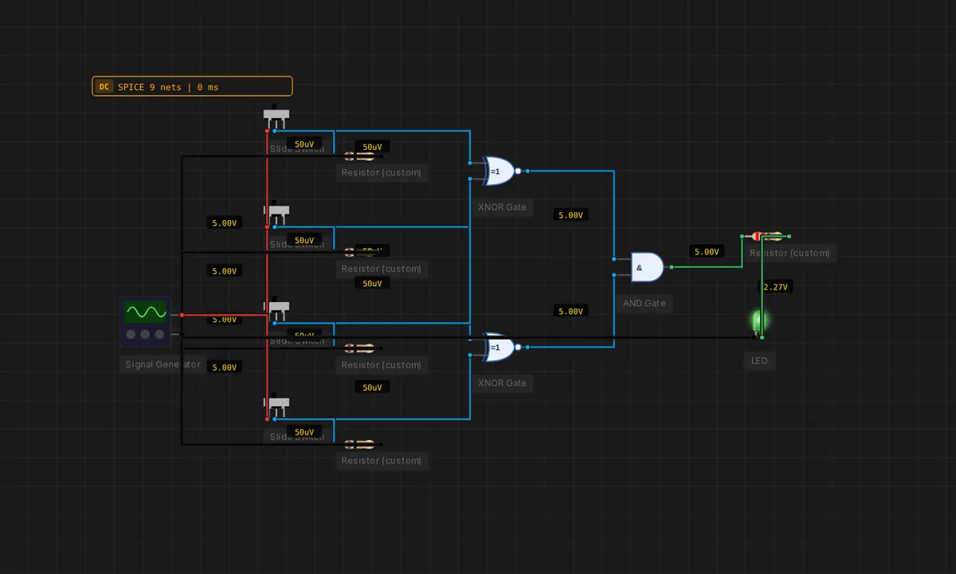Click the 'AND Gate' label
The image size is (956, 574).
(645, 303)
